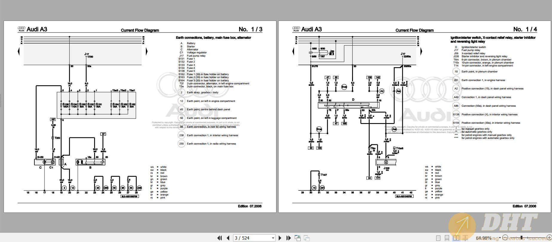The height and width of the screenshot is (242, 552).
Task: Click 'Starter inhibitor and reversing light relay' entry
Action: 484,56
